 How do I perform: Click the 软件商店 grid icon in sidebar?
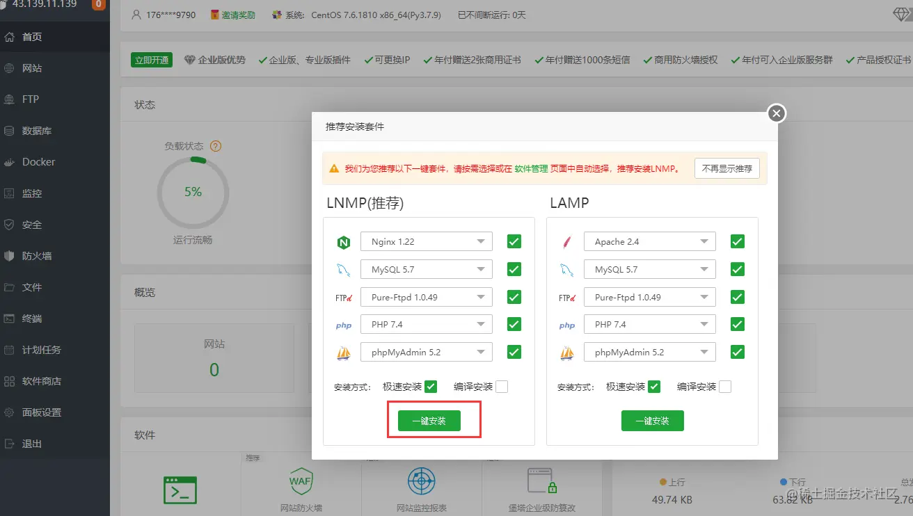pyautogui.click(x=9, y=381)
